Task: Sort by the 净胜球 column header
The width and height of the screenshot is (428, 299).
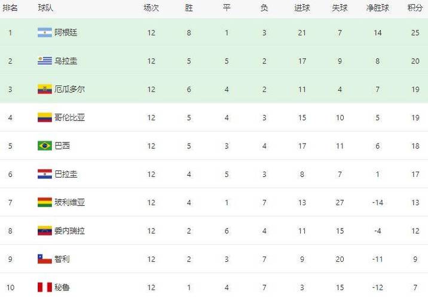Action: [x=378, y=8]
